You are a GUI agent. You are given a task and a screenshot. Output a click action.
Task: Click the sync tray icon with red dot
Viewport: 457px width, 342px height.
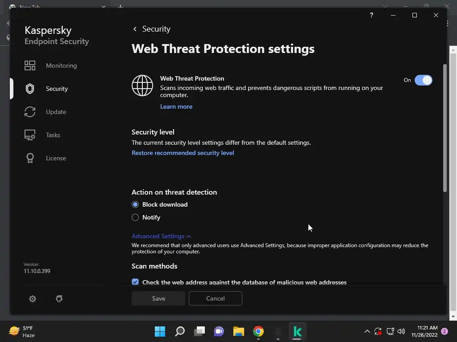click(x=378, y=331)
